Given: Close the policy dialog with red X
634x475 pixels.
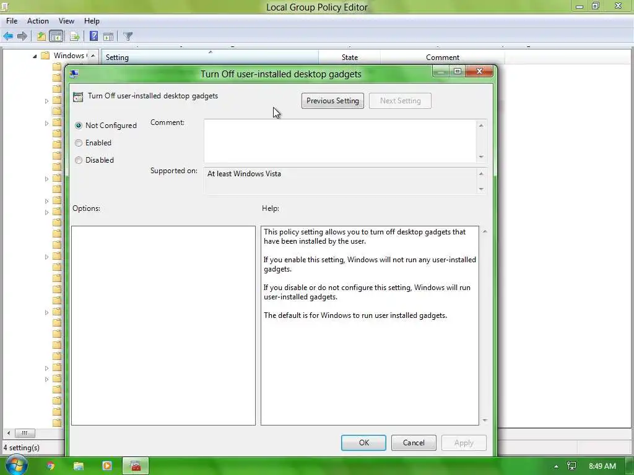Looking at the screenshot, I should coord(479,71).
